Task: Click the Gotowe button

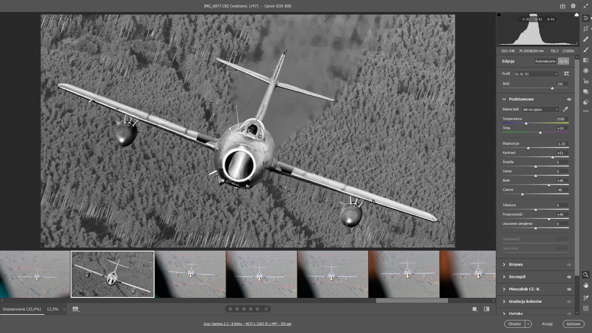Action: point(573,324)
